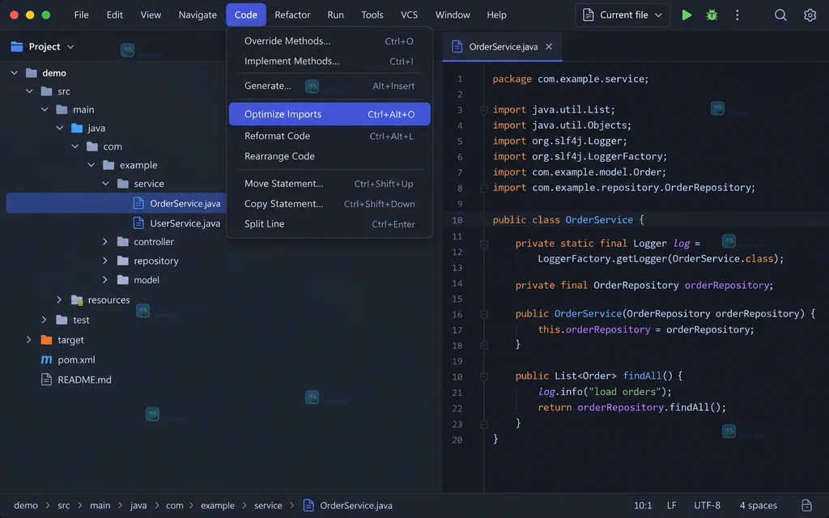Click the file icon in the breadcrumb bar
829x518 pixels.
pyautogui.click(x=308, y=505)
